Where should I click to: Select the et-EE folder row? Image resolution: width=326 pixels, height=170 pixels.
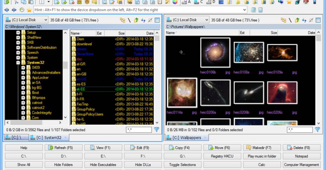tap(112, 89)
